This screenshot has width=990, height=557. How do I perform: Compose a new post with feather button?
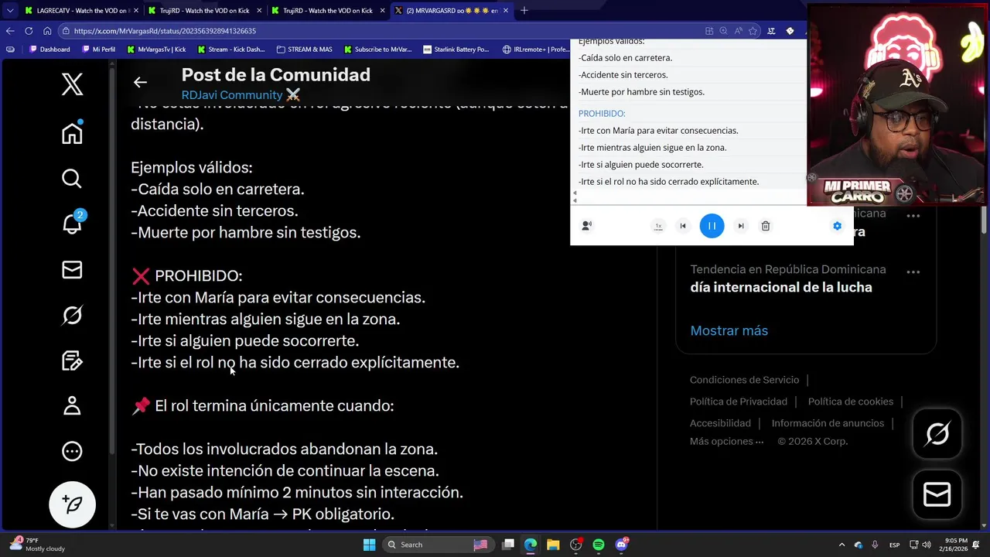[x=72, y=504]
